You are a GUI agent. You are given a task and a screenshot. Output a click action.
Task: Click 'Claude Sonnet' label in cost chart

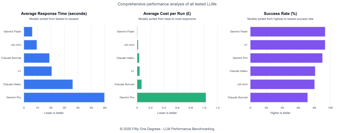click(124, 84)
